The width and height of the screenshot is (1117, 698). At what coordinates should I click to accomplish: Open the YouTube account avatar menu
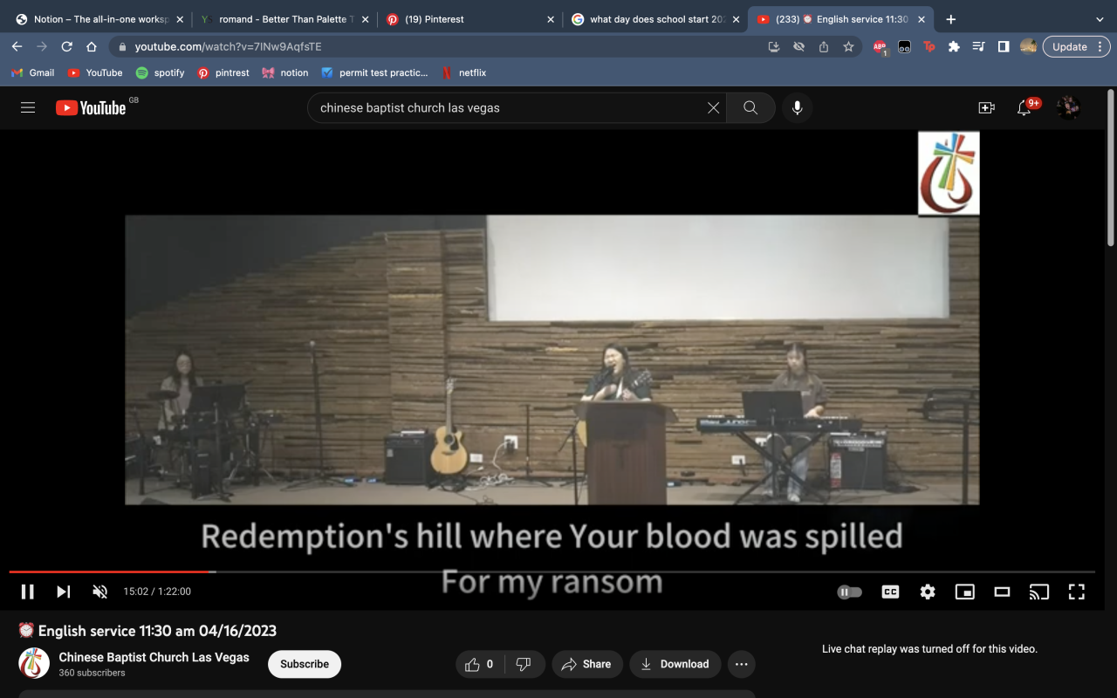point(1068,107)
